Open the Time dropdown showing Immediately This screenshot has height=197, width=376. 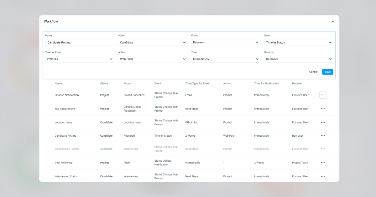[x=226, y=59]
